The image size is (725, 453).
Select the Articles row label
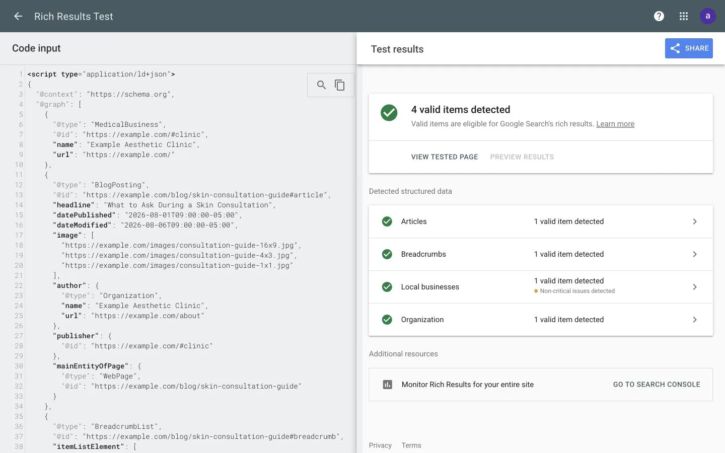click(x=414, y=221)
